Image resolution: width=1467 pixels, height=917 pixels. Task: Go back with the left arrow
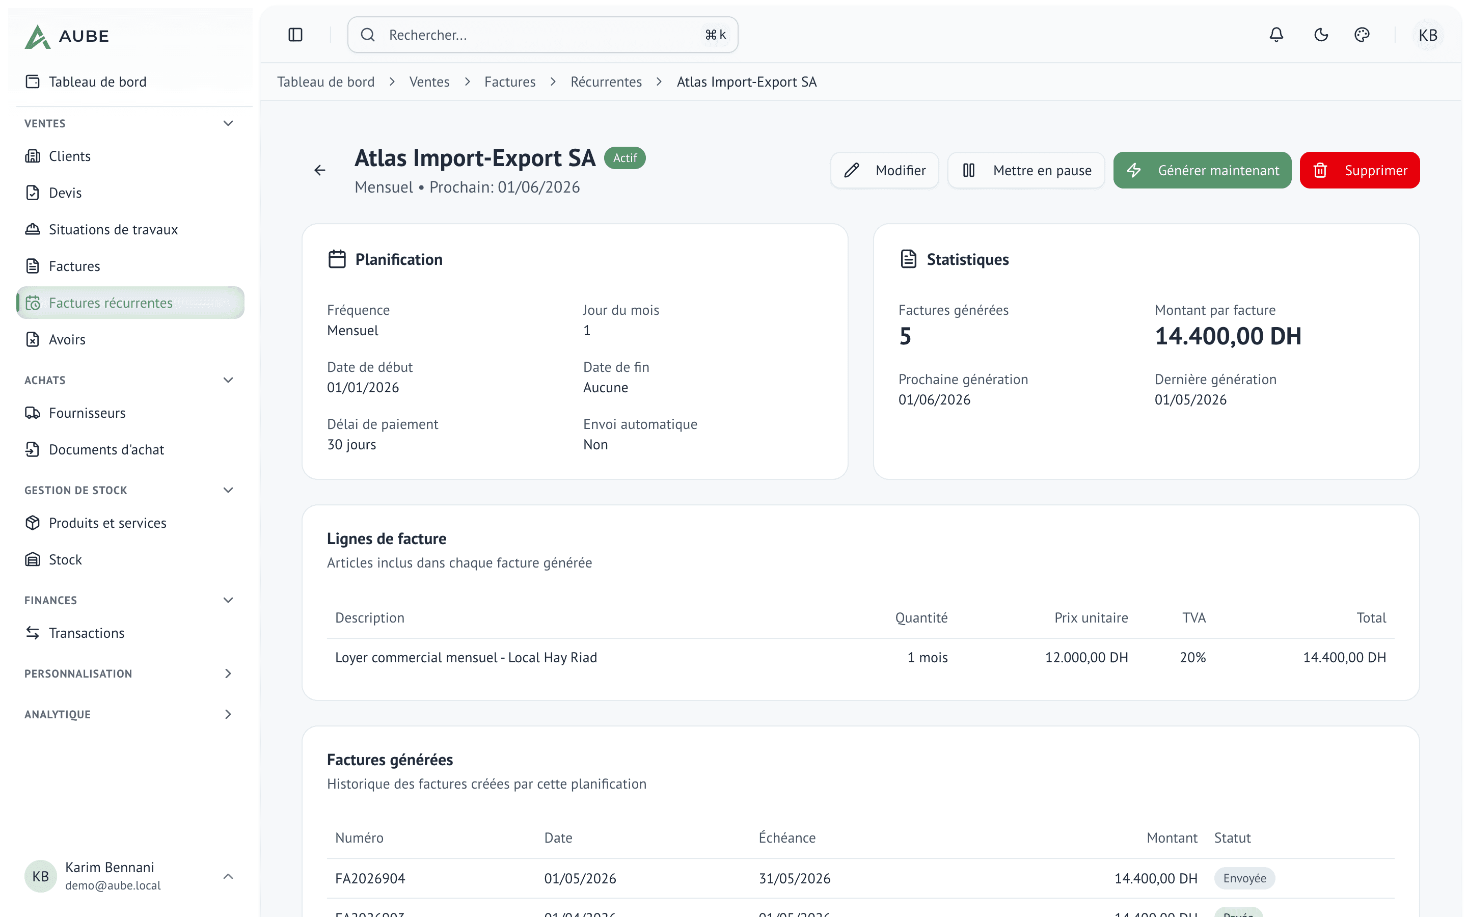pos(320,171)
